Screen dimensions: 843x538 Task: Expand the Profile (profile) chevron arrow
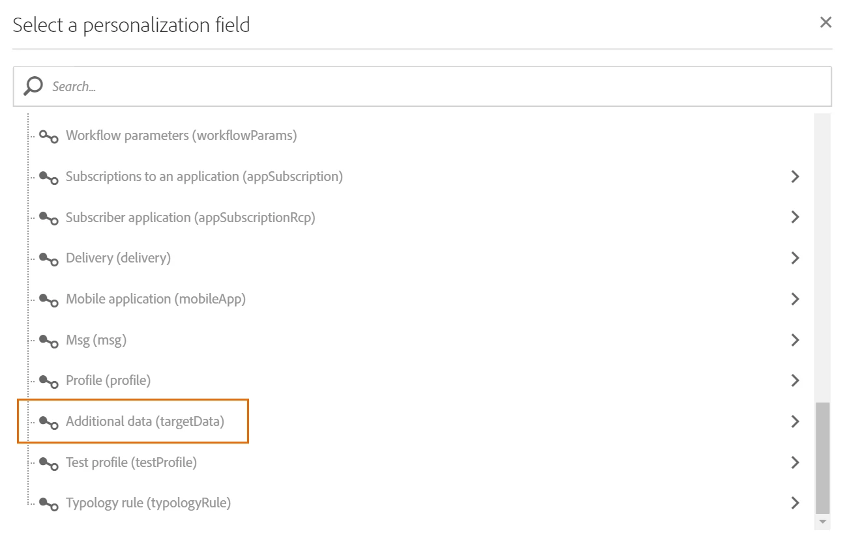(795, 380)
